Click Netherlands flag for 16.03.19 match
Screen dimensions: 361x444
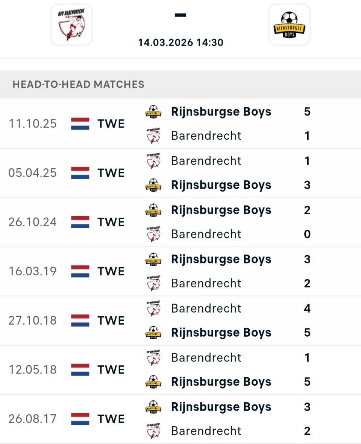pyautogui.click(x=80, y=271)
